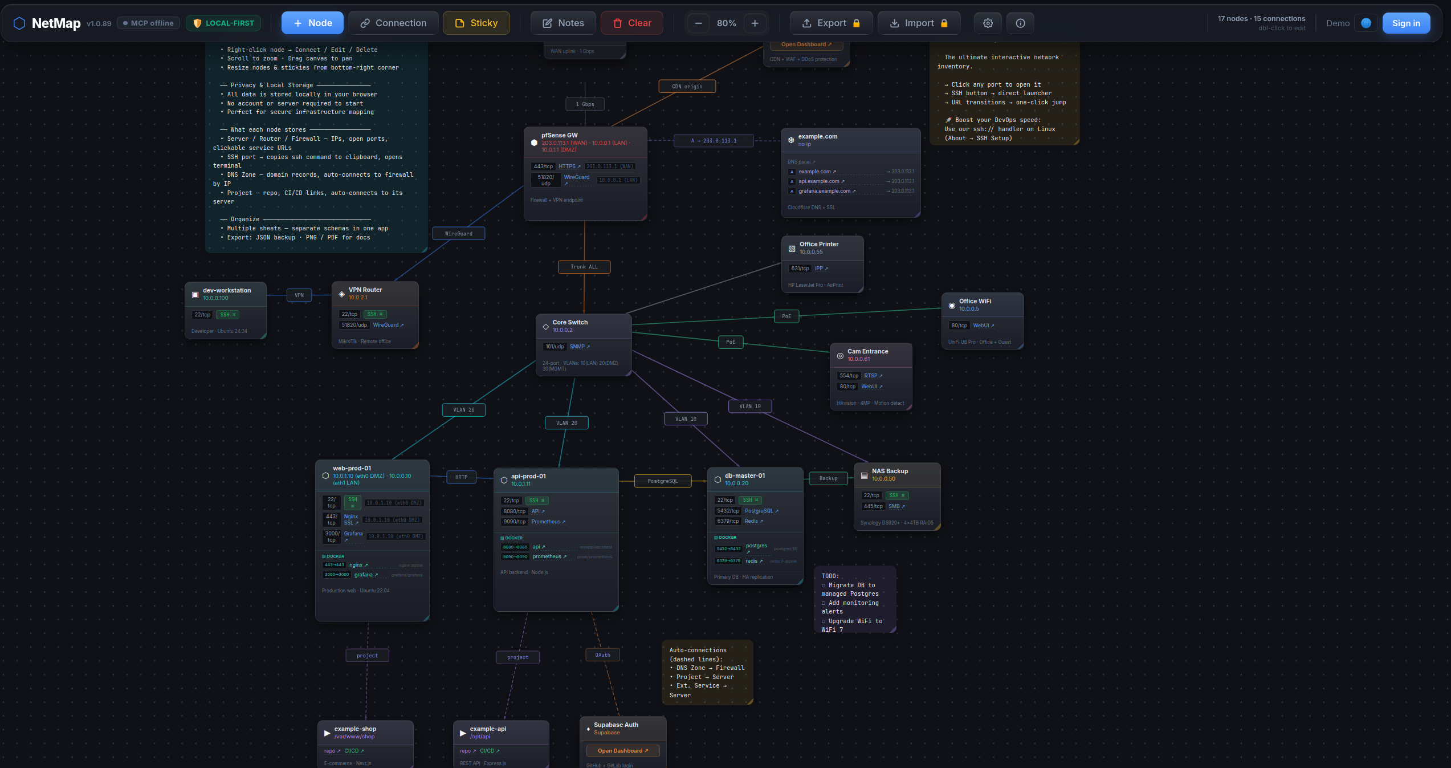
Task: Select the PostgreSQL connection label
Action: tap(663, 481)
